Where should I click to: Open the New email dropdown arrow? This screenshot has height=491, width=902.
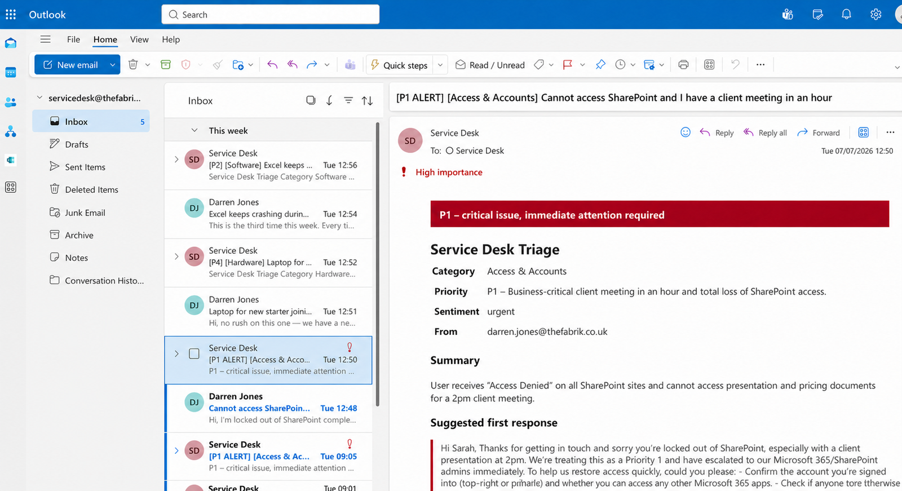(112, 65)
